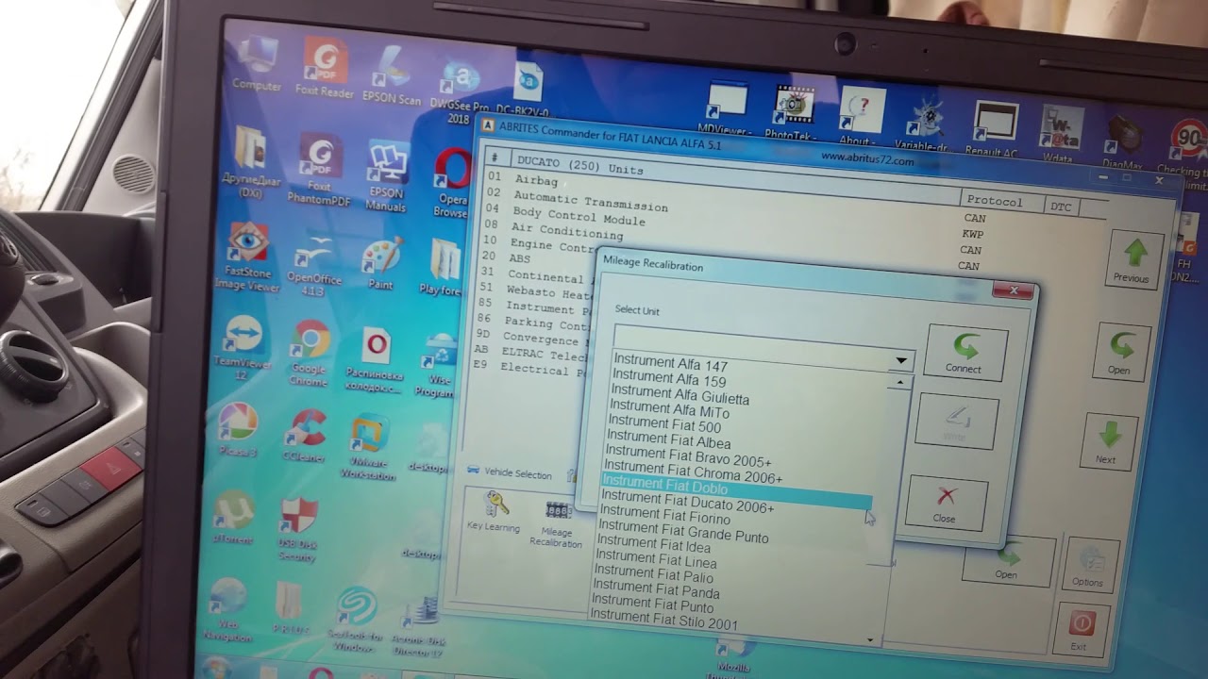Switch to Vehicle Selection tab

pos(510,473)
